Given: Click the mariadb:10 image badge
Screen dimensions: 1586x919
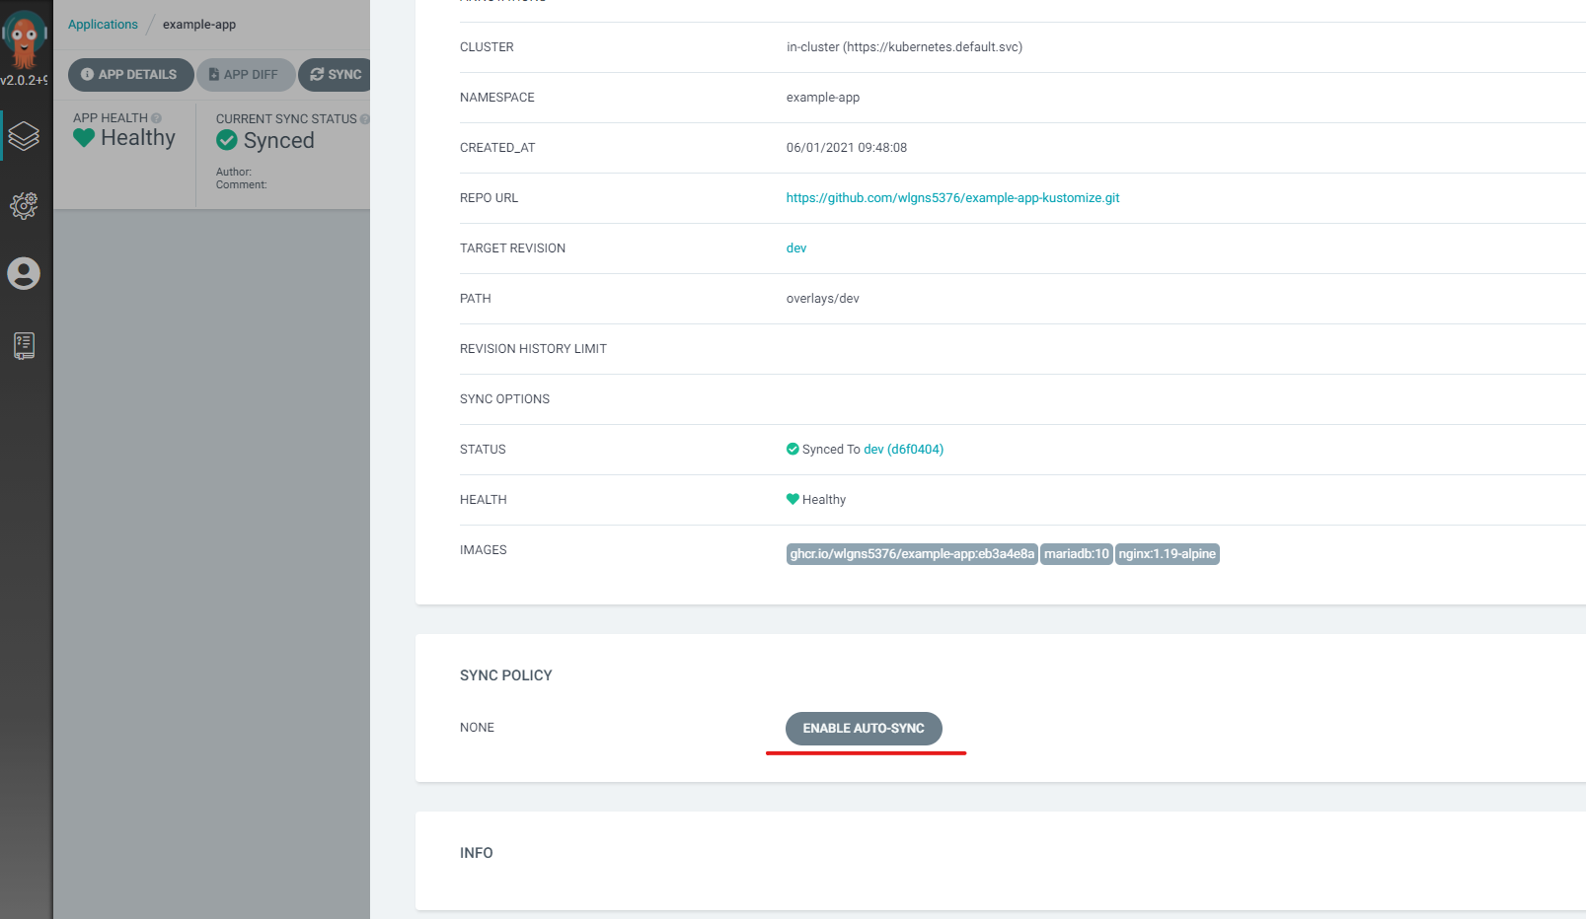Looking at the screenshot, I should point(1076,553).
